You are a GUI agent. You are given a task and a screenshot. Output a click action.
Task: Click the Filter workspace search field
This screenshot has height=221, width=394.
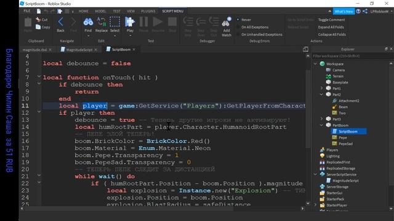click(x=351, y=56)
